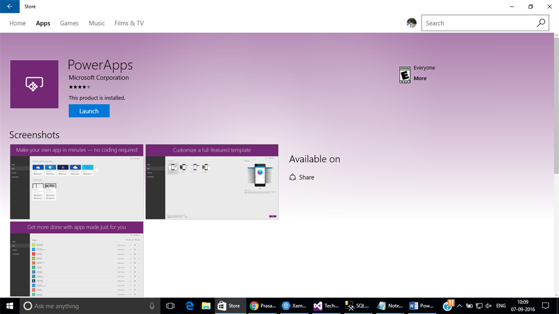
Task: Switch to 'Xam...' taskbar app
Action: pyautogui.click(x=294, y=306)
